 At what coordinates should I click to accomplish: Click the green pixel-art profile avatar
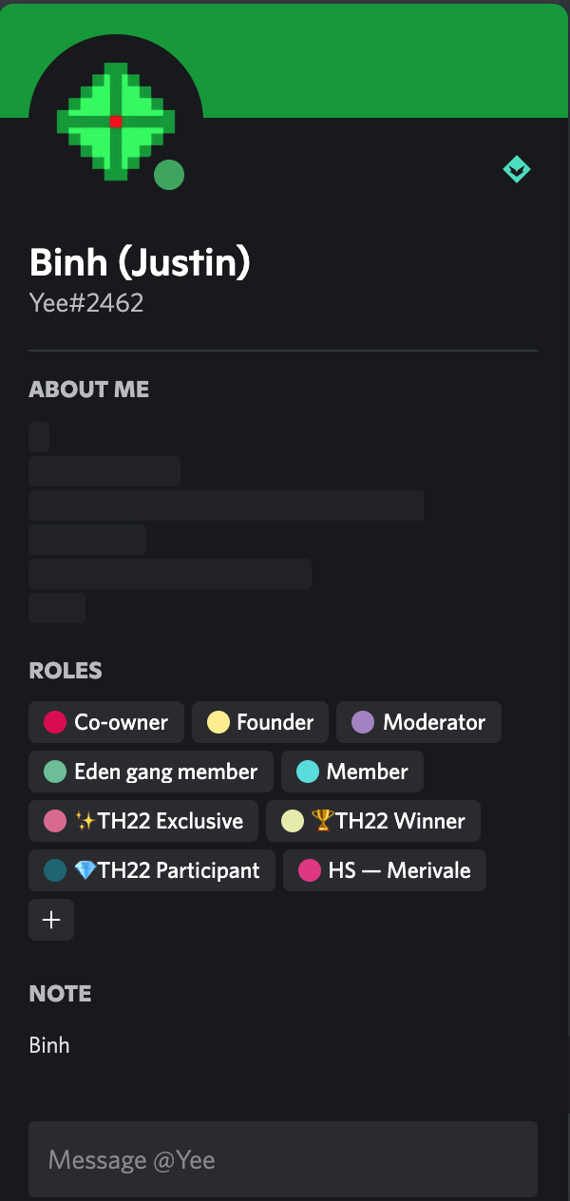pos(115,122)
